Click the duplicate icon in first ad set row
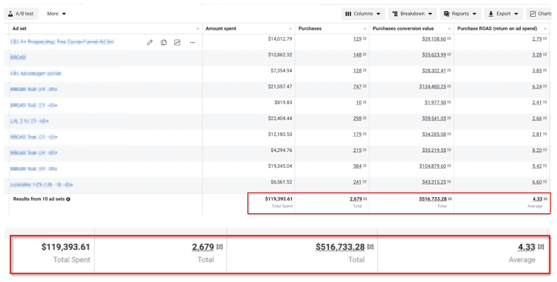The image size is (557, 282). 164,42
